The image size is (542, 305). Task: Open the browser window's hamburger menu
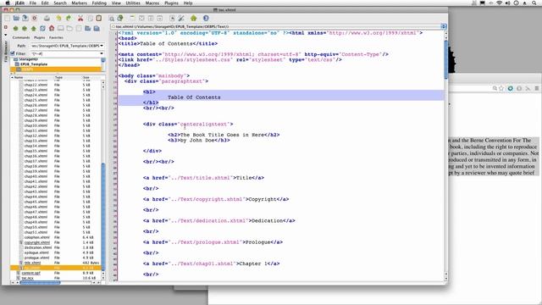point(537,88)
